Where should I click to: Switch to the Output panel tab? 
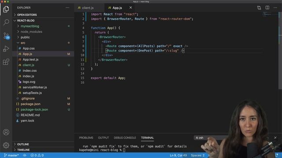104,137
